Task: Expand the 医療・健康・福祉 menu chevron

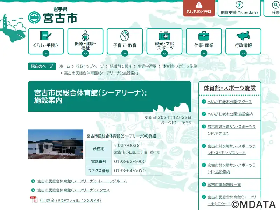Action: tap(85, 54)
